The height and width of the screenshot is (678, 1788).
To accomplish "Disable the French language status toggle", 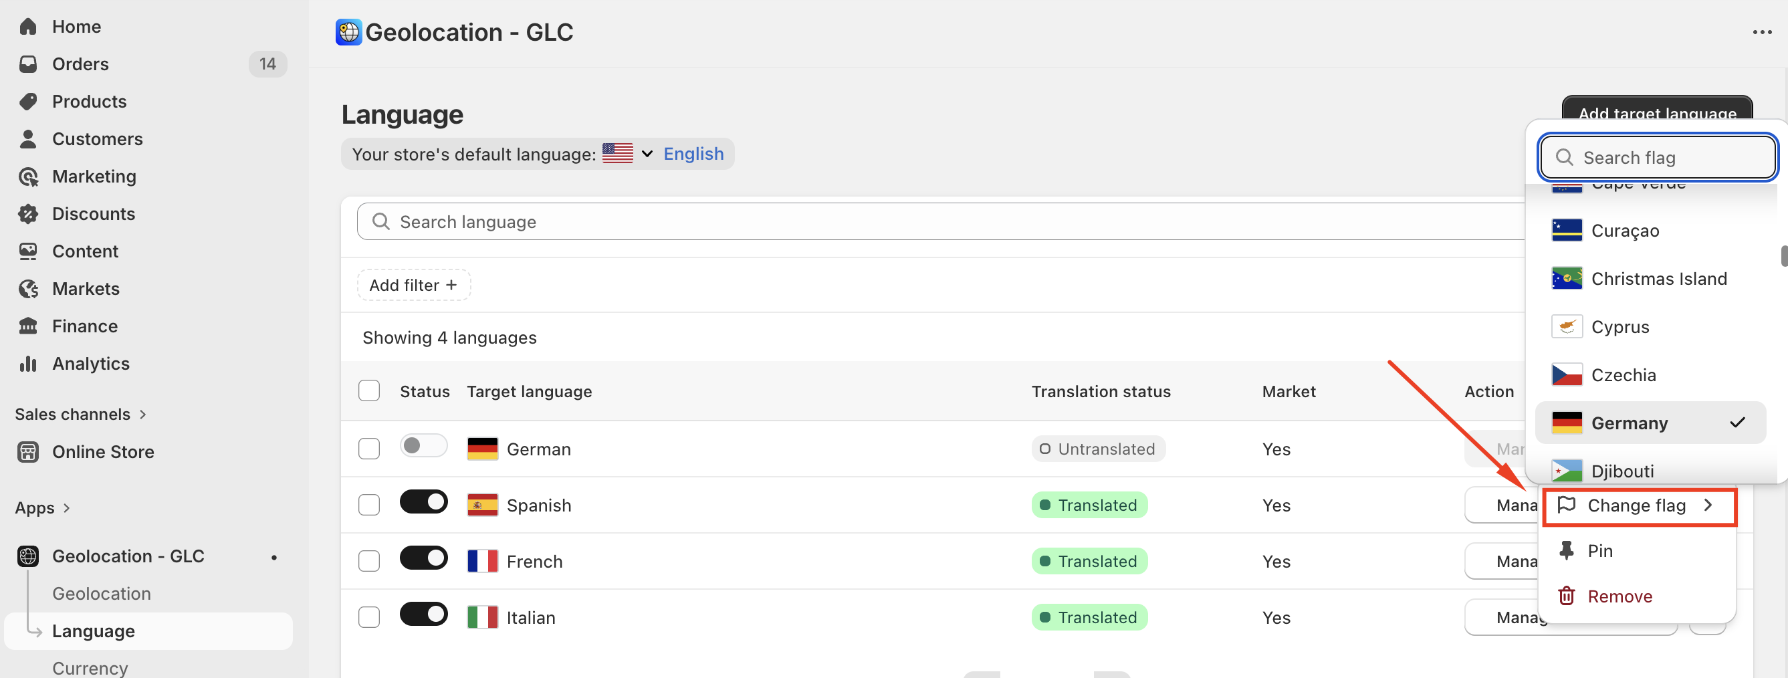I will [423, 558].
